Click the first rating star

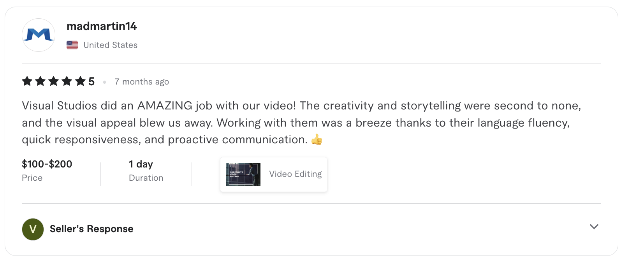(27, 81)
